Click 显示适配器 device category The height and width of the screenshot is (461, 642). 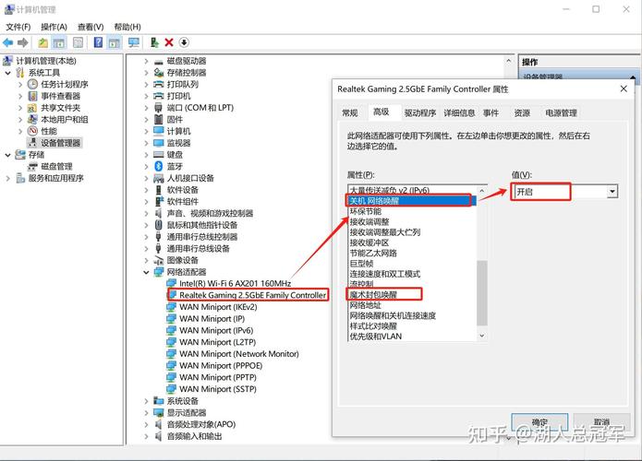tap(187, 413)
